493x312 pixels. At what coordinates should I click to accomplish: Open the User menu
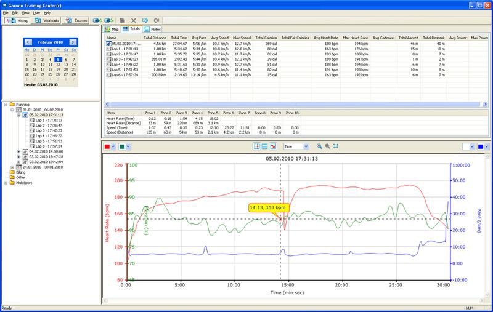(x=36, y=13)
